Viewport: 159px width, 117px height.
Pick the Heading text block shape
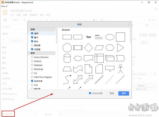click(99, 37)
